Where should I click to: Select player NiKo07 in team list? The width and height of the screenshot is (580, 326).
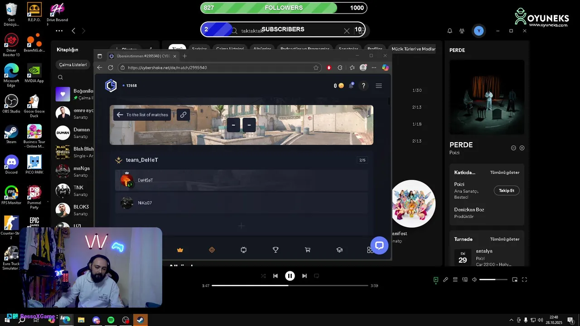coord(241,203)
